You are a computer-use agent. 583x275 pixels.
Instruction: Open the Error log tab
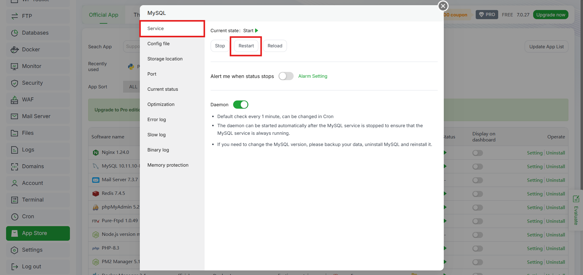pyautogui.click(x=172, y=120)
